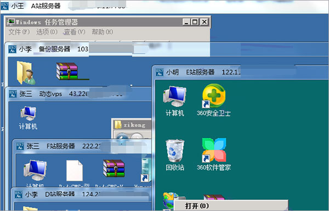Click the 回收站 label text
The image size is (329, 211).
click(x=175, y=167)
